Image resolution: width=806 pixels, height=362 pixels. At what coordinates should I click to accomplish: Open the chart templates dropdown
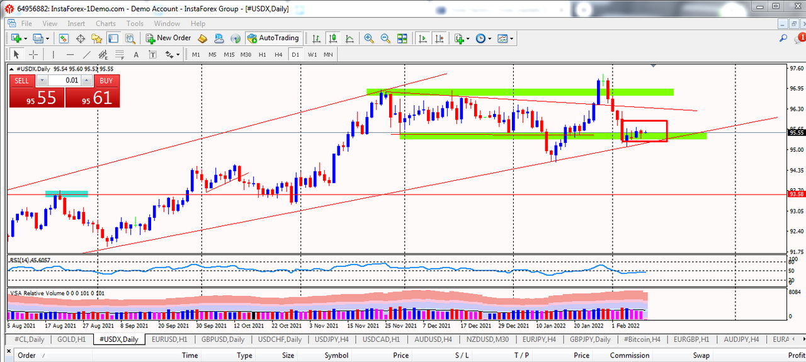pyautogui.click(x=511, y=38)
